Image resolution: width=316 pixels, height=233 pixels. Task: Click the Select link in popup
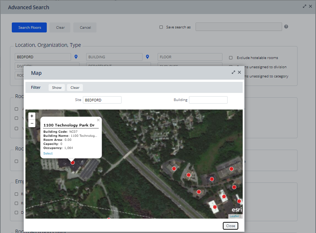(x=48, y=153)
